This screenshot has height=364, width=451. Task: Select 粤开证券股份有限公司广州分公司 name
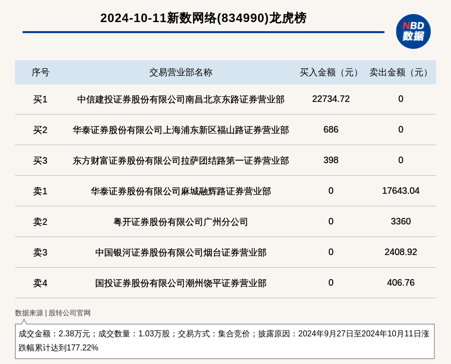point(180,221)
